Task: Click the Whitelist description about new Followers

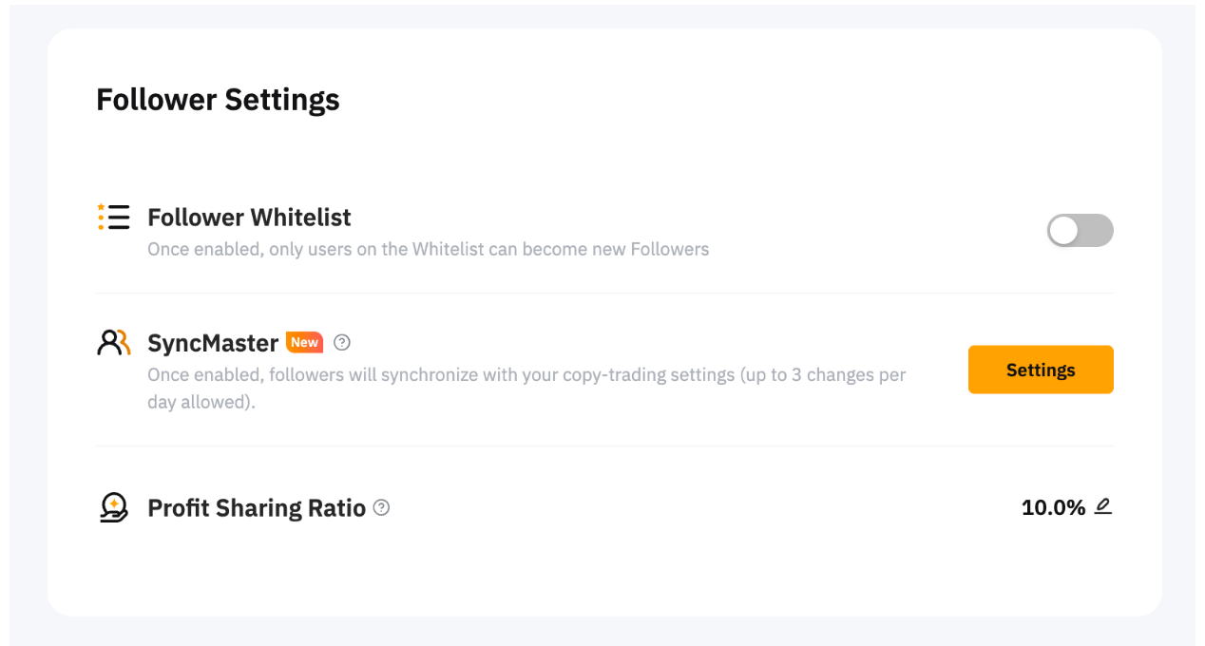Action: pos(428,250)
